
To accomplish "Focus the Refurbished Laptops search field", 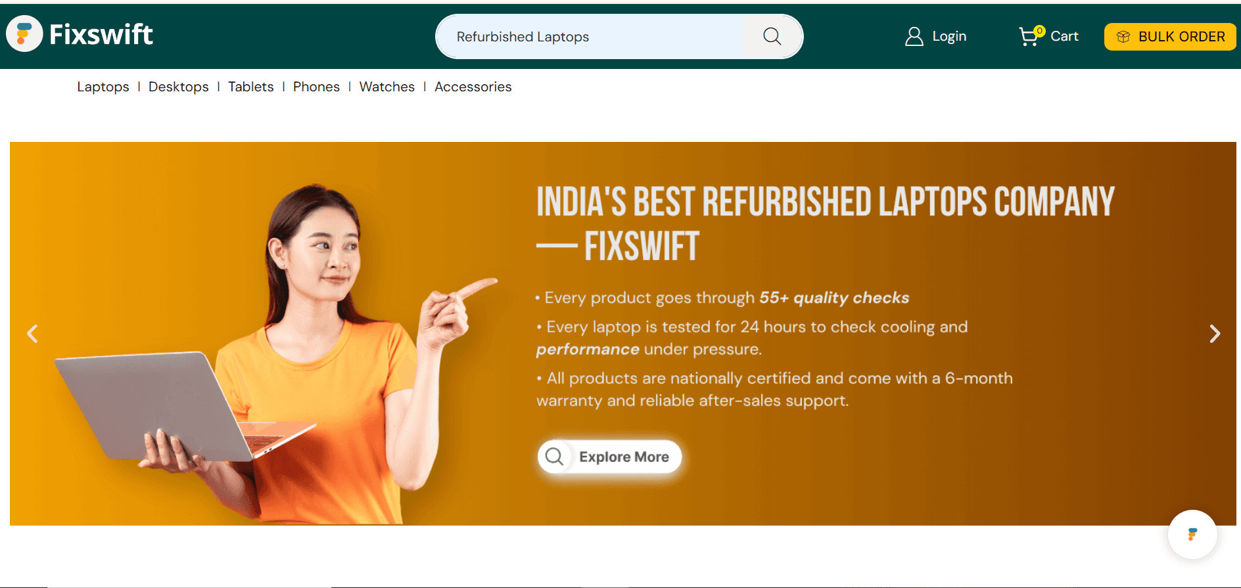I will [x=590, y=37].
